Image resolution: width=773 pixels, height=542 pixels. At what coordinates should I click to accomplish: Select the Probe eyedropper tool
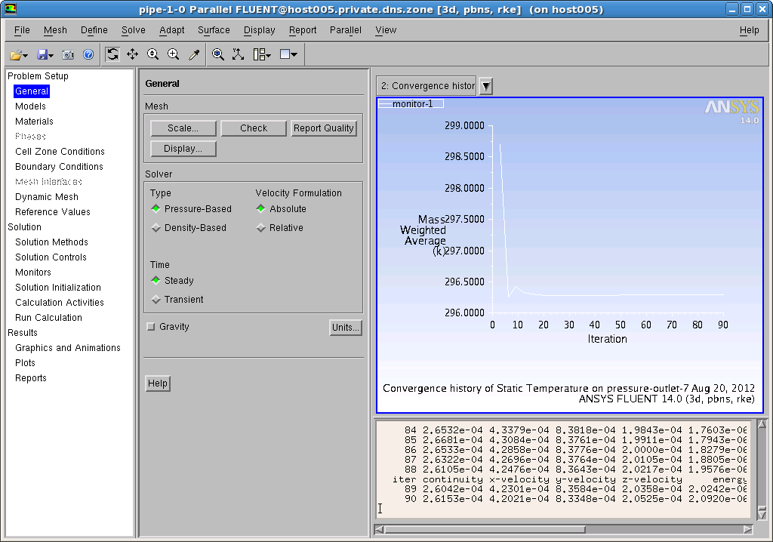click(x=194, y=54)
